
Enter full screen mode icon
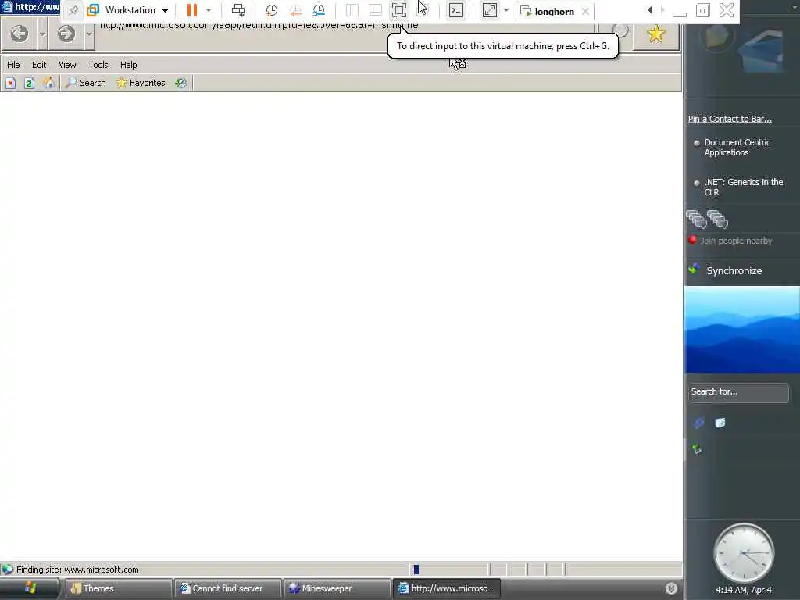point(399,10)
